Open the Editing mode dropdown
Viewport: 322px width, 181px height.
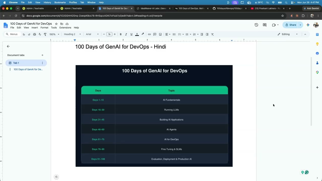288,34
